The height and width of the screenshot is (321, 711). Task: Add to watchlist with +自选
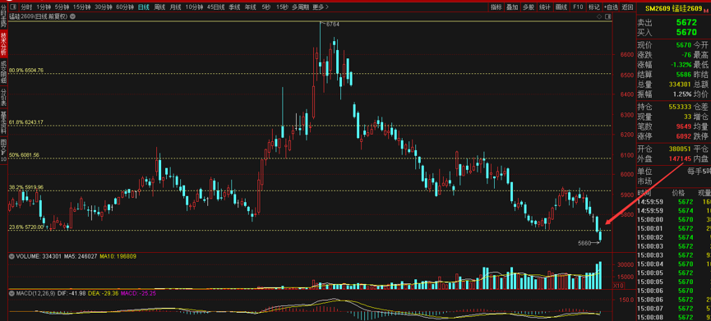coord(611,7)
